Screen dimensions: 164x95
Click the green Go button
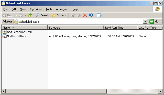[154, 21]
